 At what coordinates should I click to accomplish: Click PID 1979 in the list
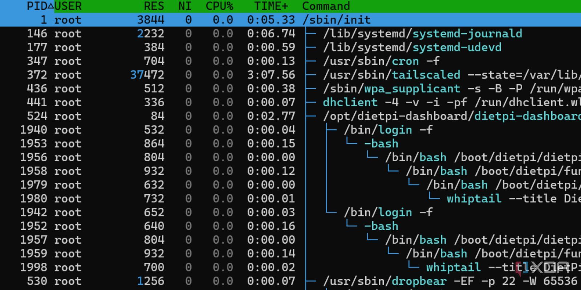33,185
